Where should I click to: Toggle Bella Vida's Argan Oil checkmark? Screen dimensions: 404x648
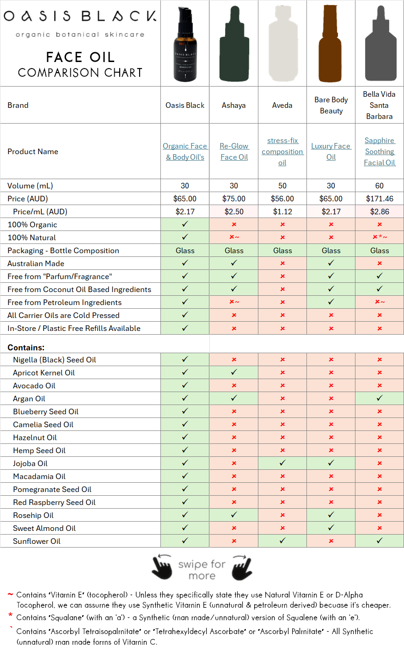pyautogui.click(x=379, y=399)
